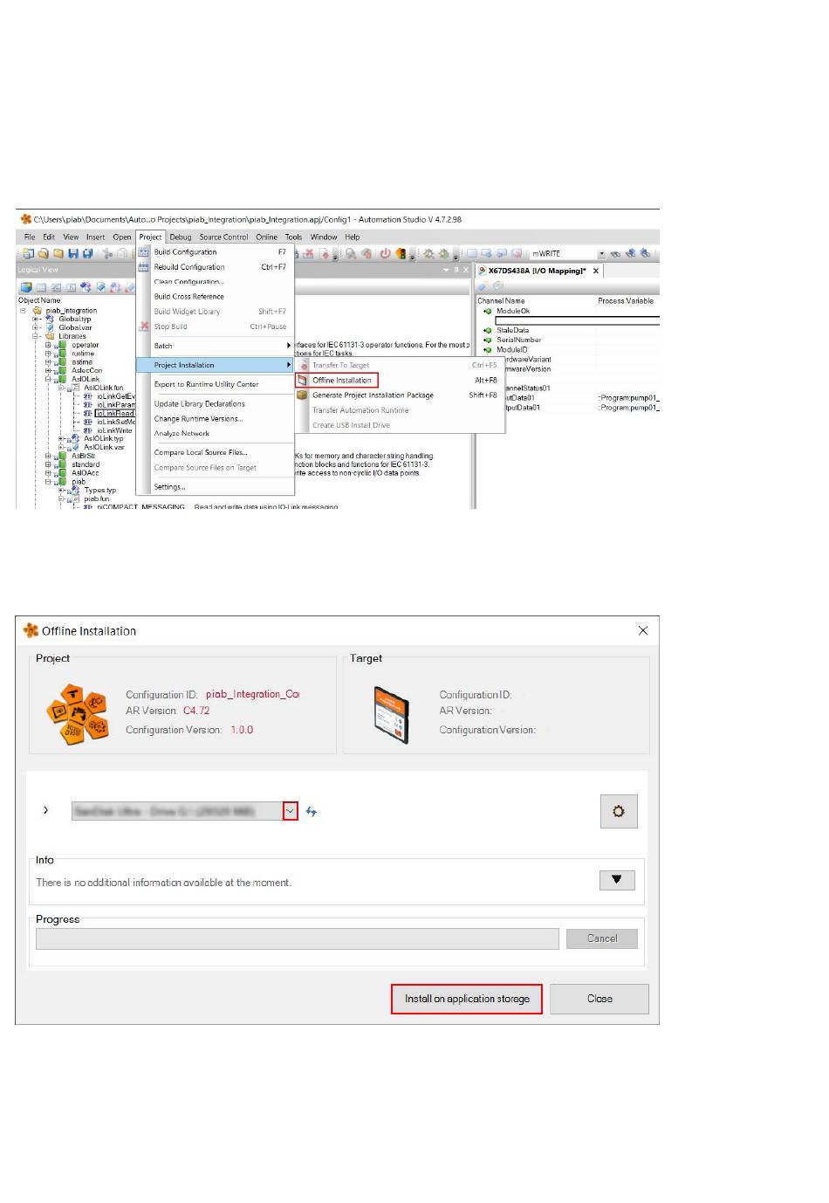Click the Close button in Offline Installation

pos(599,999)
